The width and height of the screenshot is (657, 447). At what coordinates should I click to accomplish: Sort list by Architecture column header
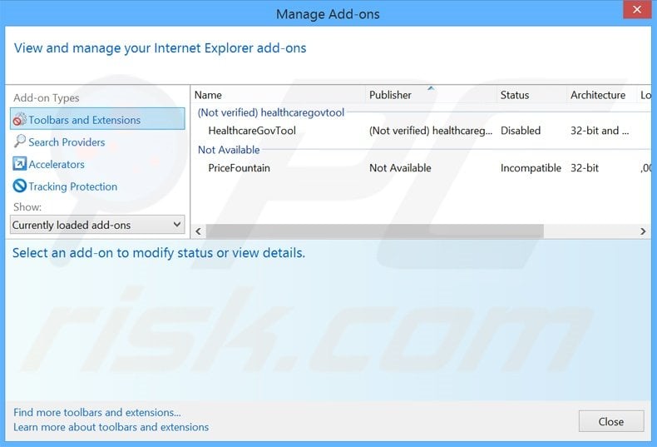click(x=601, y=95)
